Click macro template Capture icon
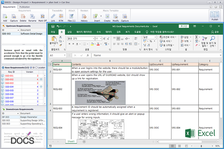Image resolution: width=224 pixels, height=149 pixels. (x=125, y=16)
